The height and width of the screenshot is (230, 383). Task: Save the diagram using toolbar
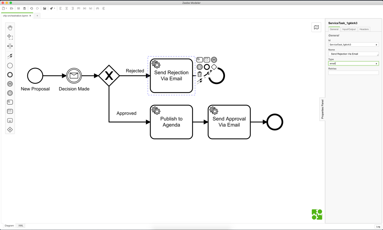click(18, 8)
